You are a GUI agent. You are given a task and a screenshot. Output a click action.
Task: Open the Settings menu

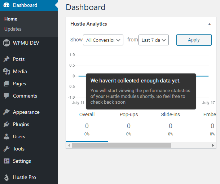(x=29, y=161)
